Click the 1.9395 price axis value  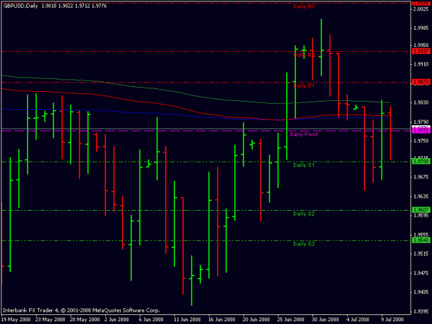(x=421, y=312)
